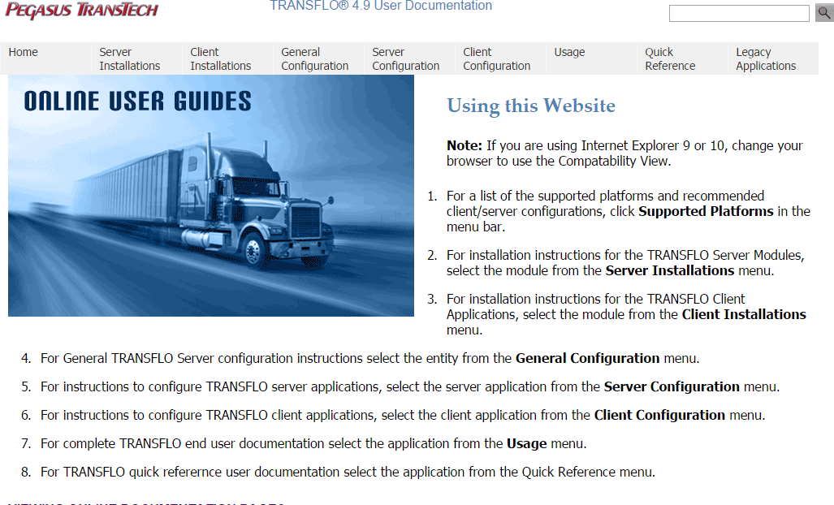Open the Home menu item
Screen dimensions: 834x505
(23, 52)
